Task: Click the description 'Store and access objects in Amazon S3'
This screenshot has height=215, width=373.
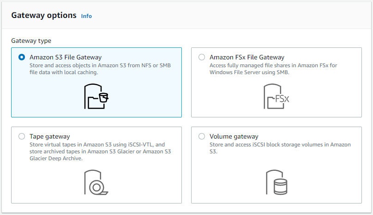Action: tap(100, 69)
